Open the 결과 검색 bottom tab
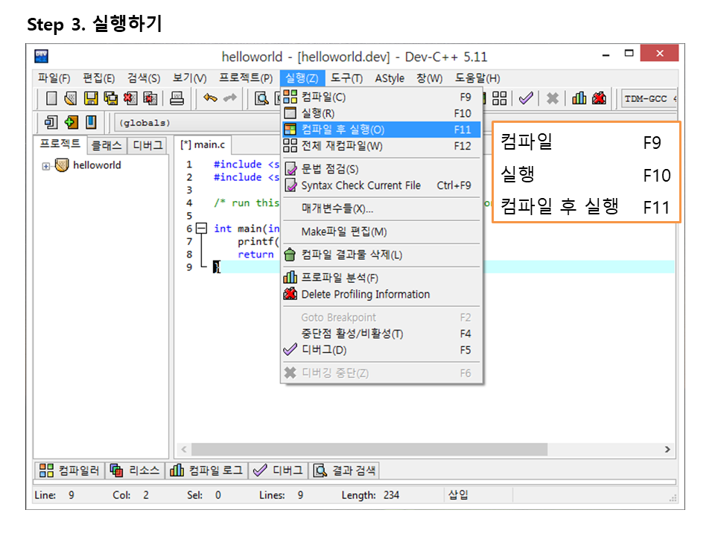 [x=344, y=470]
